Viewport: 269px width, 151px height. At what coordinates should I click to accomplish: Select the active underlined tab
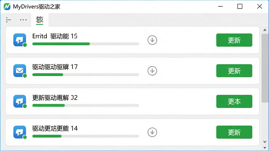pos(40,20)
